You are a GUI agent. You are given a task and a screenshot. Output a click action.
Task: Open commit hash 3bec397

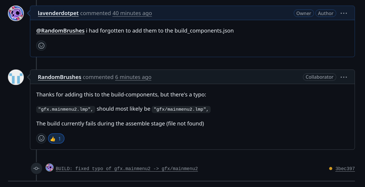tap(345, 169)
